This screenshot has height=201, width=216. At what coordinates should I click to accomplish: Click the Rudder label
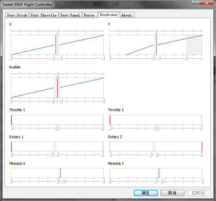(15, 67)
